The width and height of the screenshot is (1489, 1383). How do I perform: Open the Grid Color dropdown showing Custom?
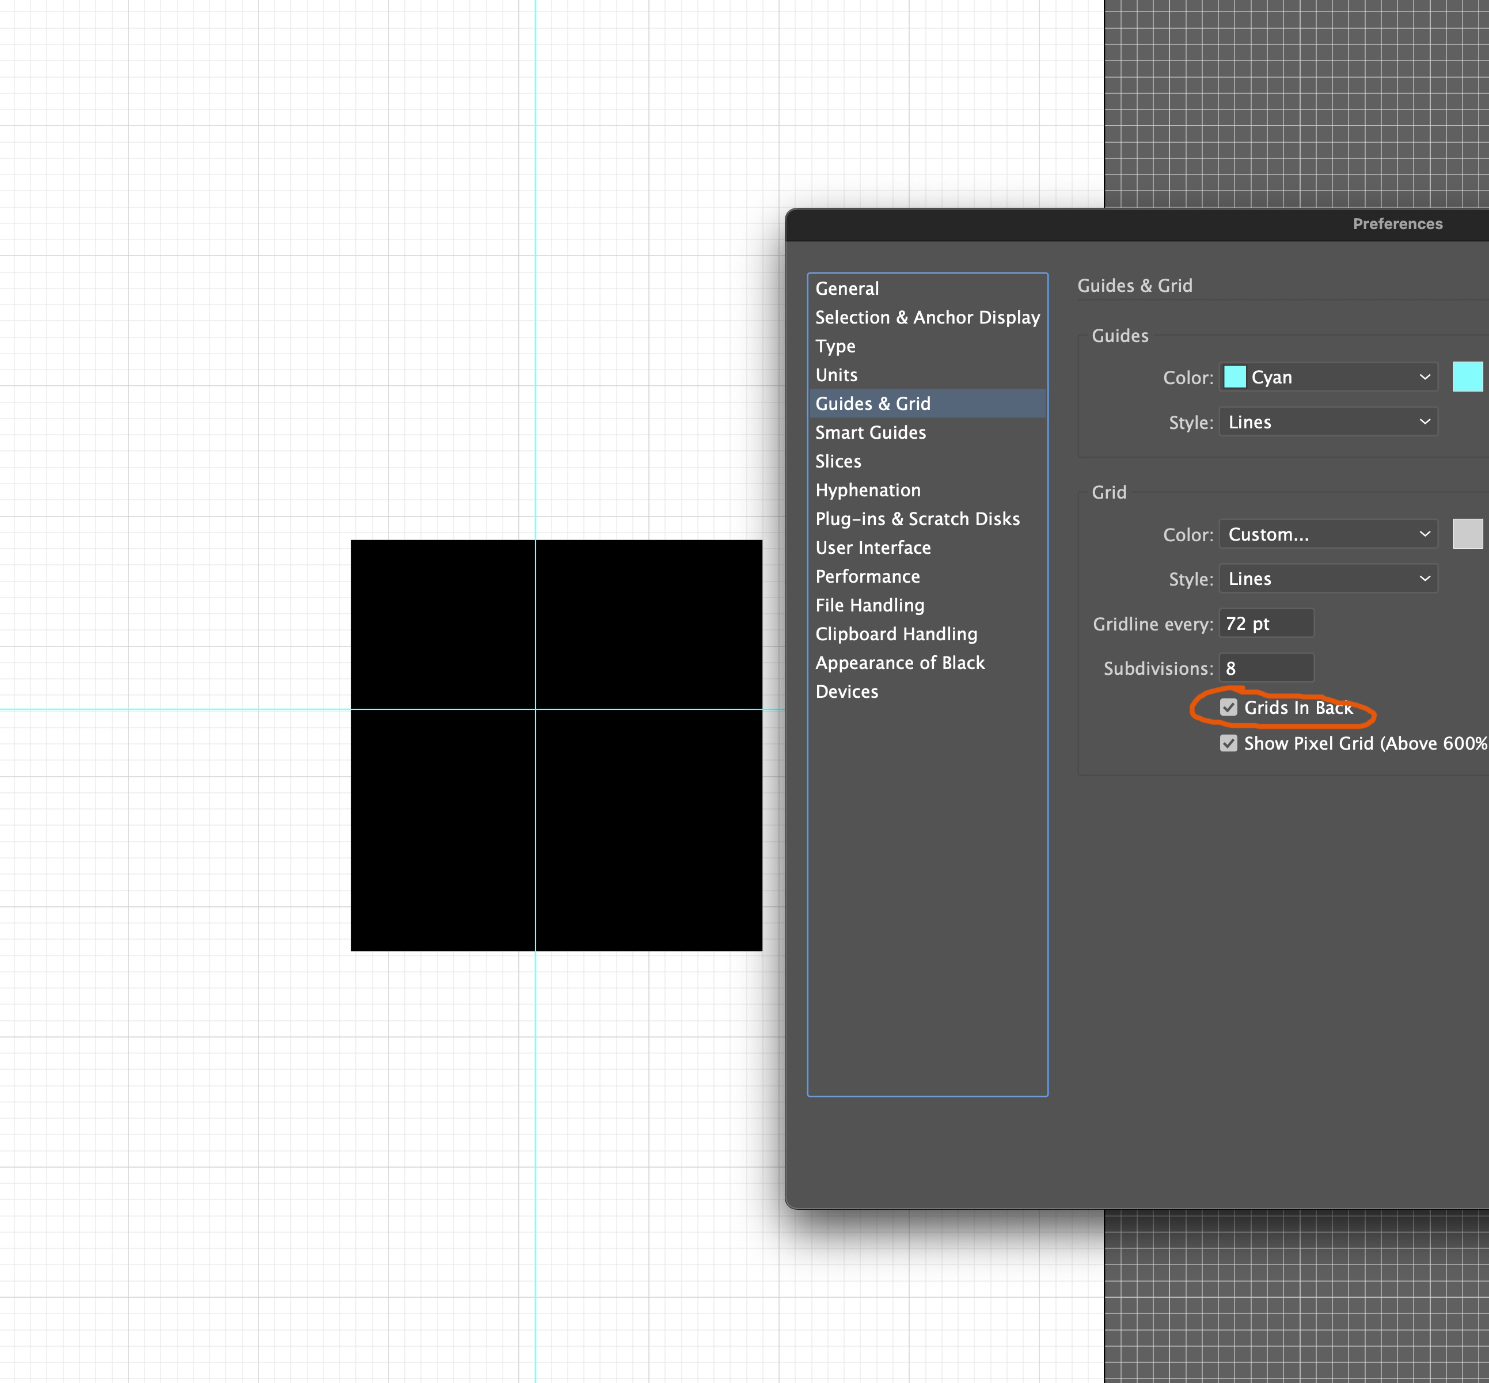point(1328,534)
